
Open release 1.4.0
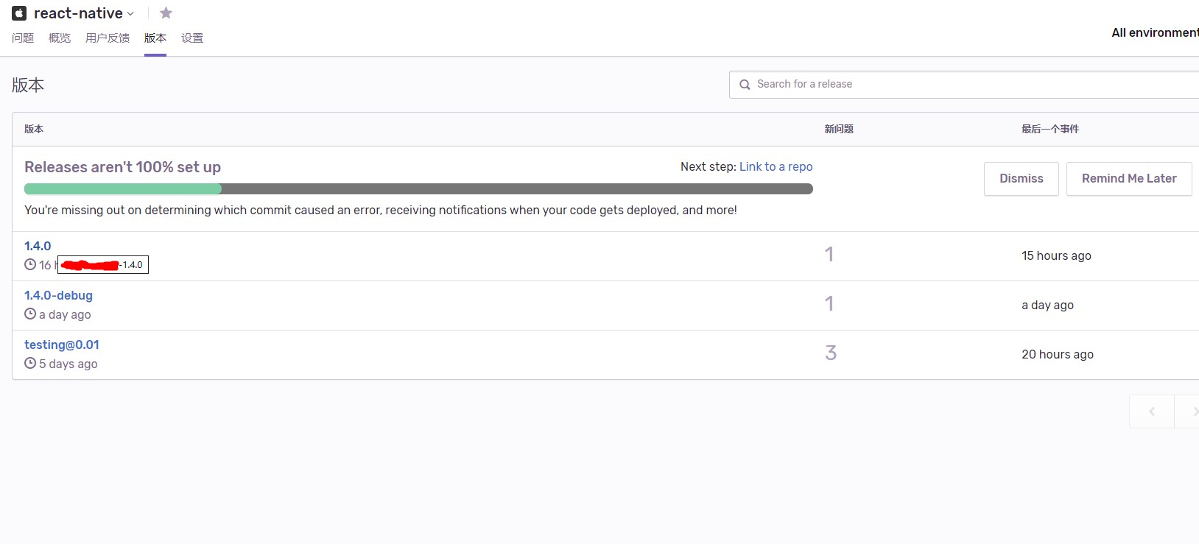tap(38, 246)
